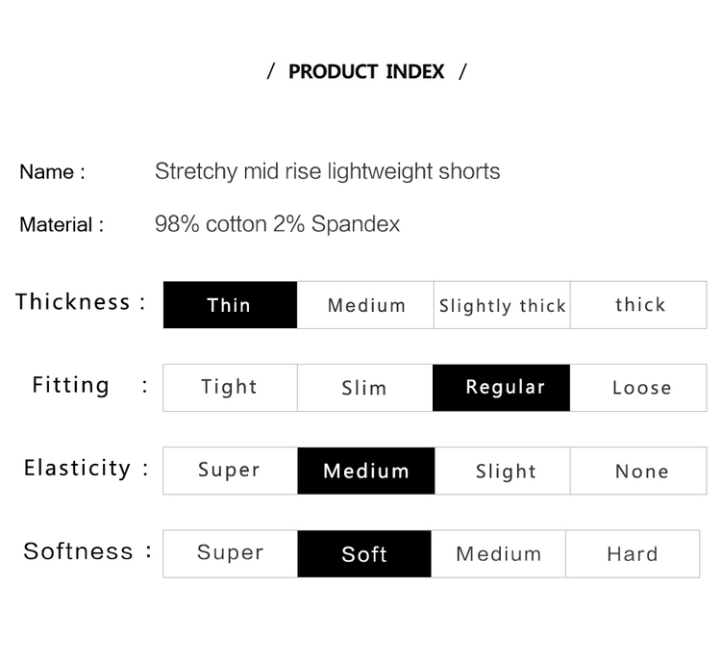Select the thick option in Thickness
The height and width of the screenshot is (664, 721).
click(638, 305)
